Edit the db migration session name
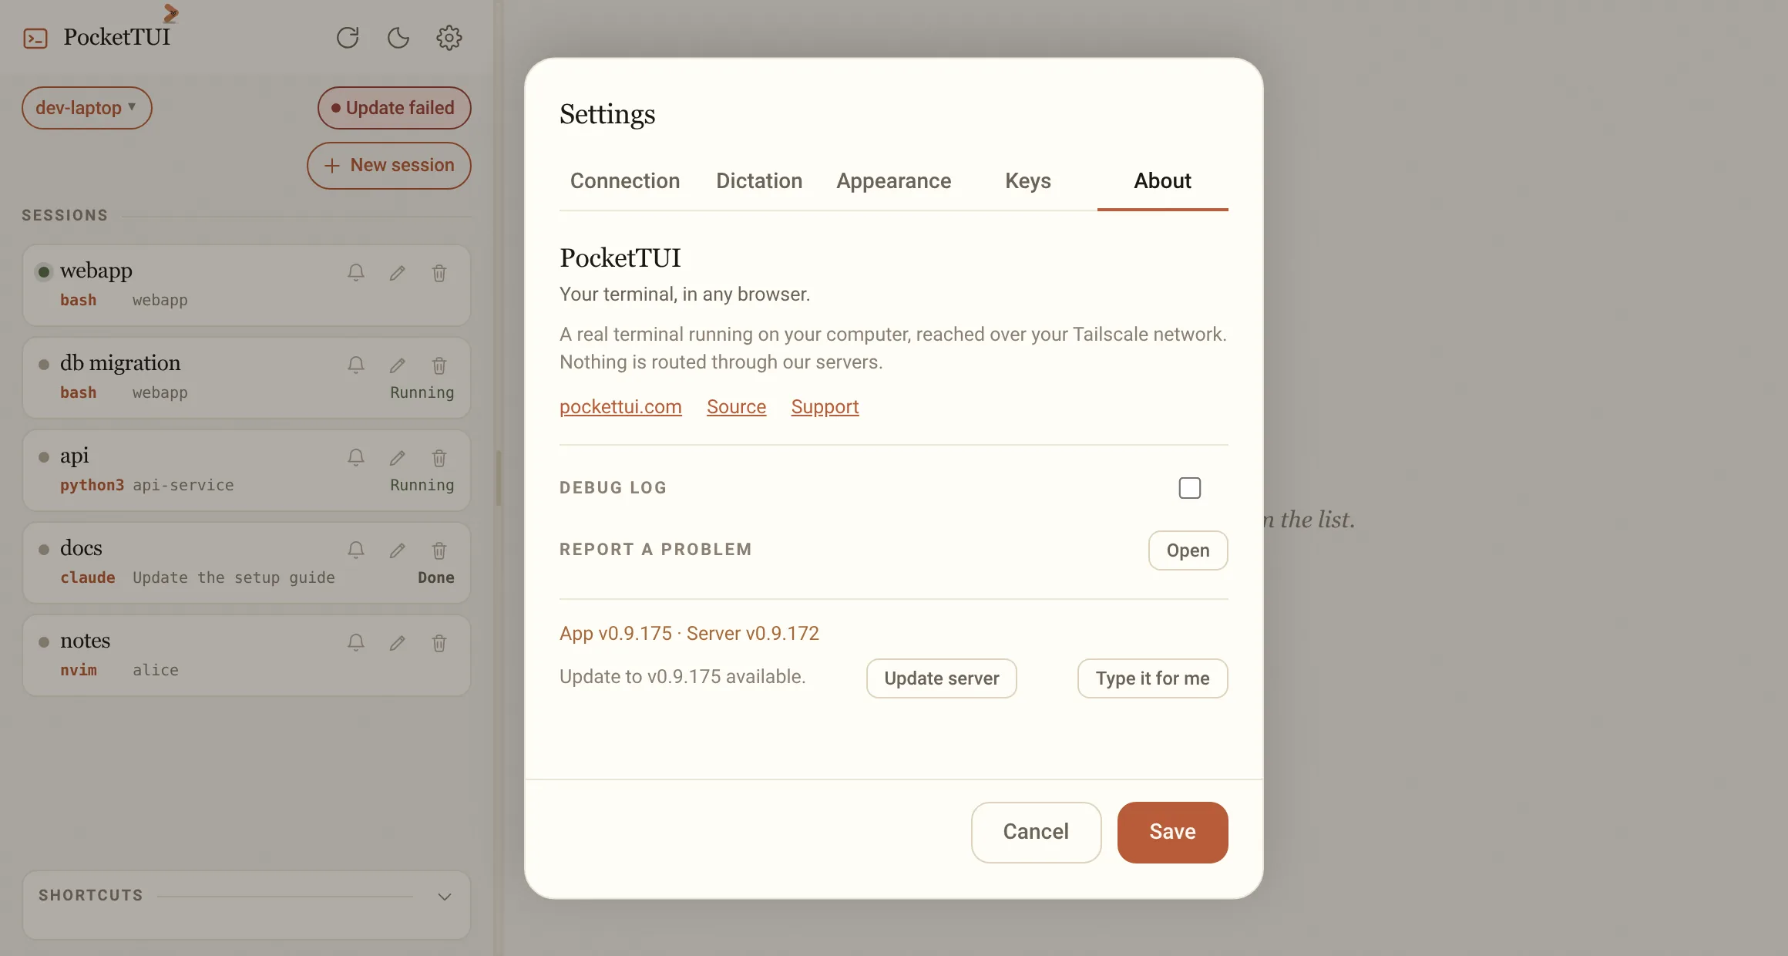The image size is (1788, 956). 398,365
